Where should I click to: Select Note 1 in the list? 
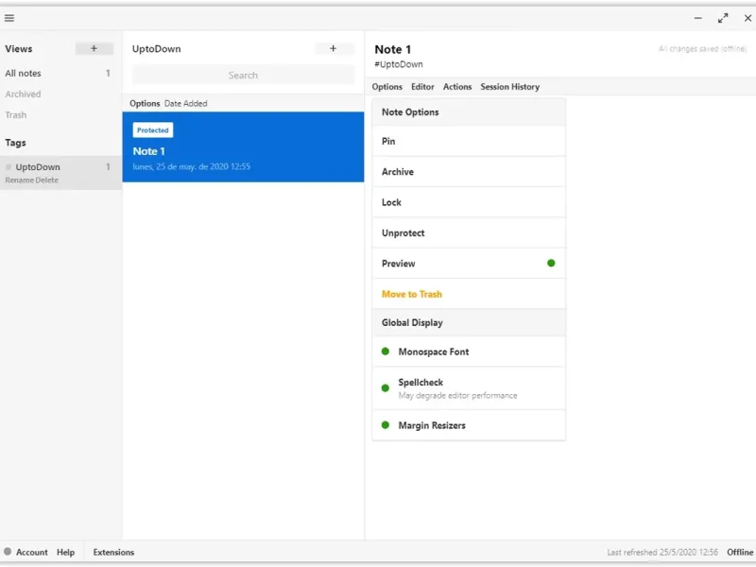click(x=243, y=147)
